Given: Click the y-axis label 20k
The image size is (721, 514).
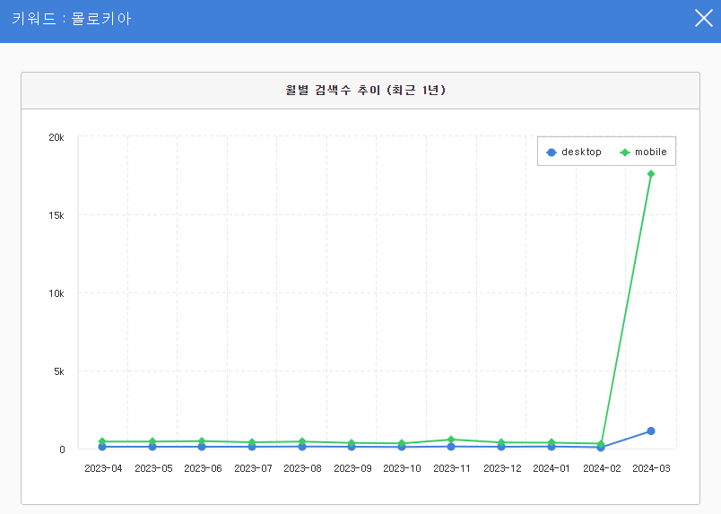Looking at the screenshot, I should click(x=56, y=137).
